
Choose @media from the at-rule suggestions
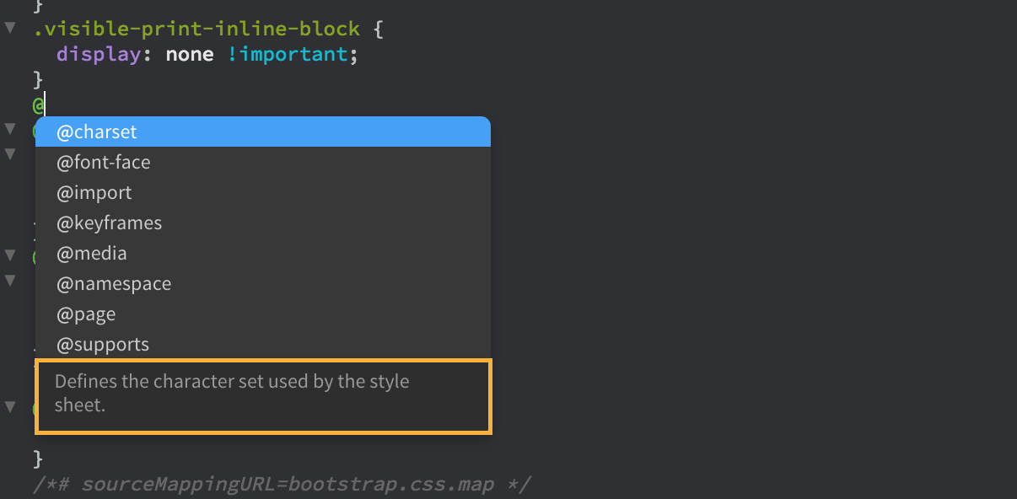(x=92, y=253)
